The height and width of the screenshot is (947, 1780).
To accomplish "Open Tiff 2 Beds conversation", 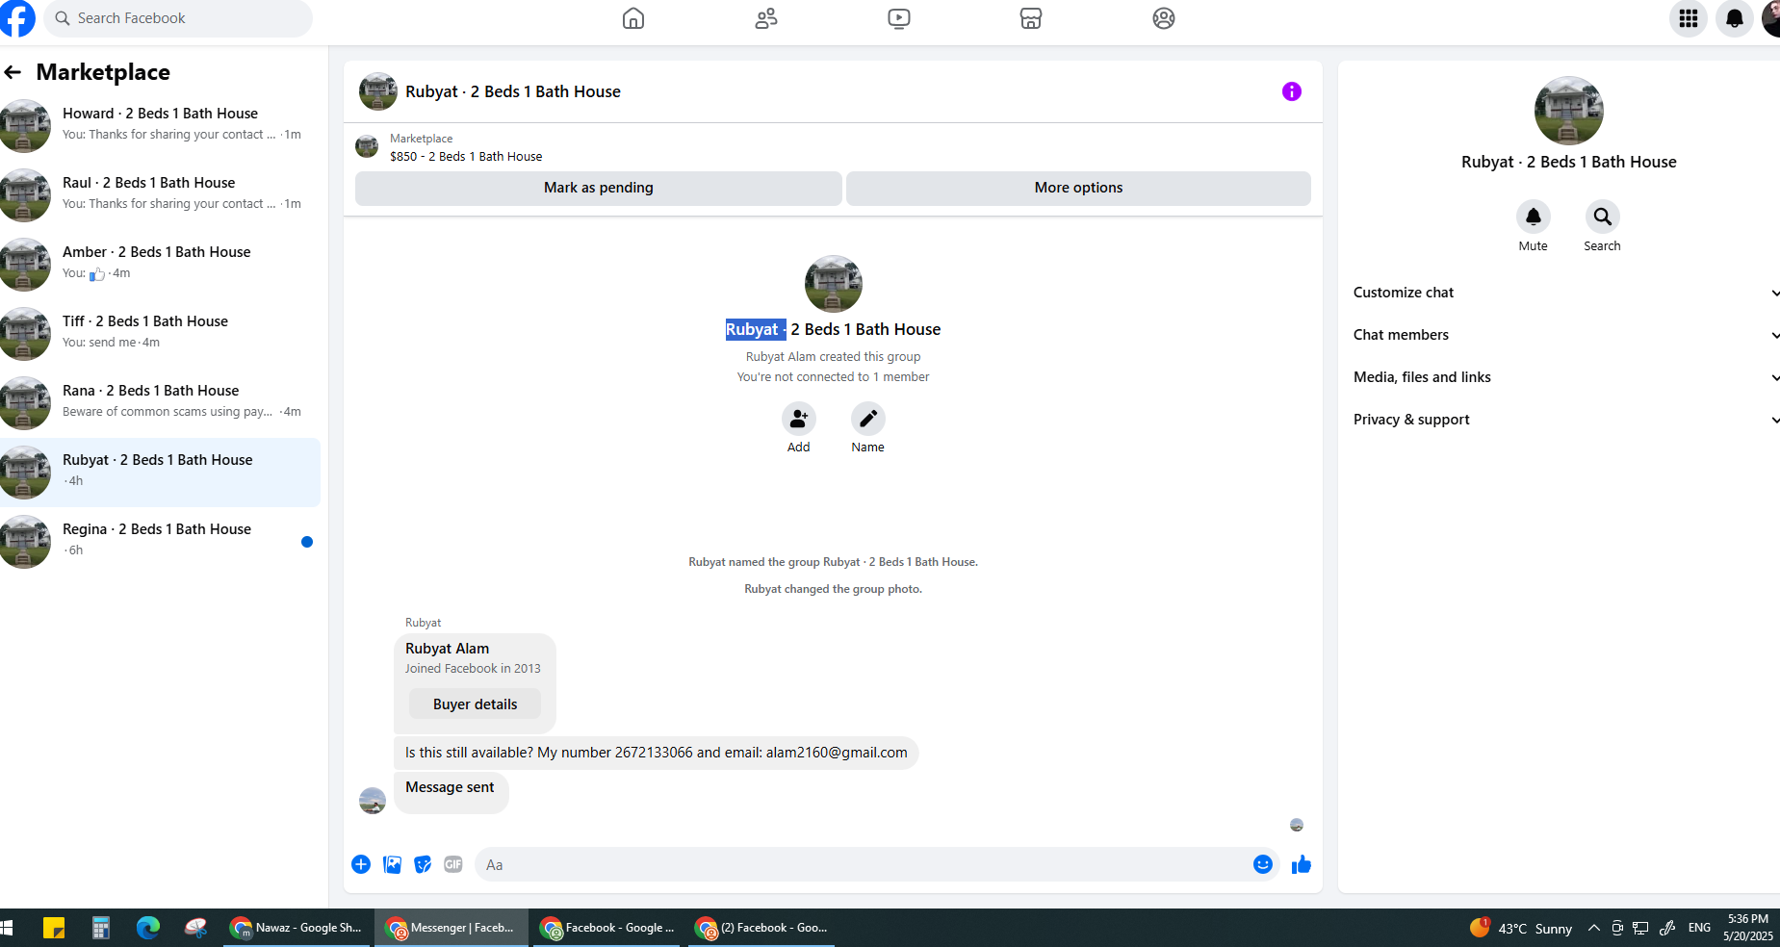I will click(160, 333).
